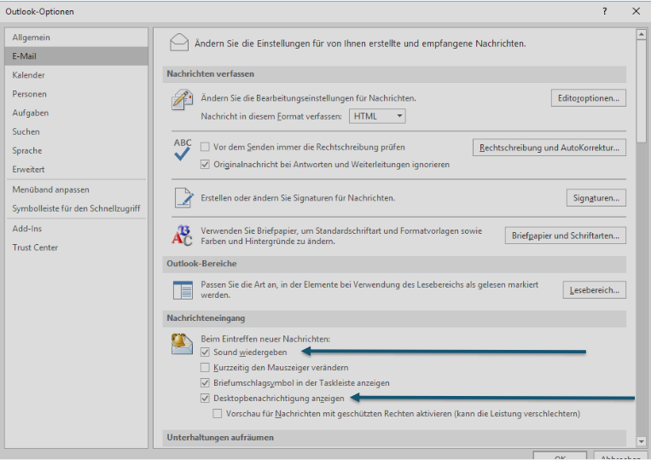
Task: Enable spell check before sending checkbox
Action: (205, 147)
